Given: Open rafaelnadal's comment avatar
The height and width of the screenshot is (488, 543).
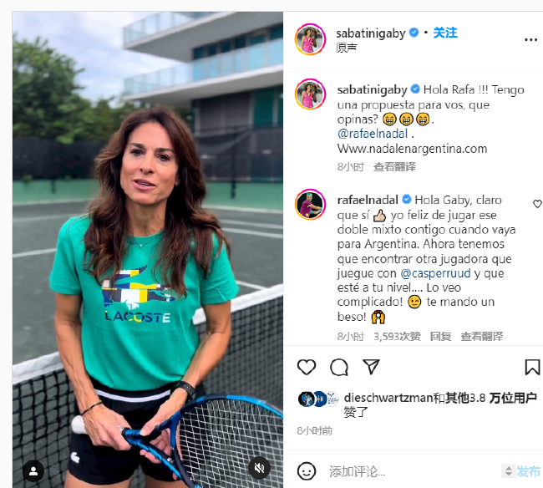Looking at the screenshot, I should pos(310,205).
